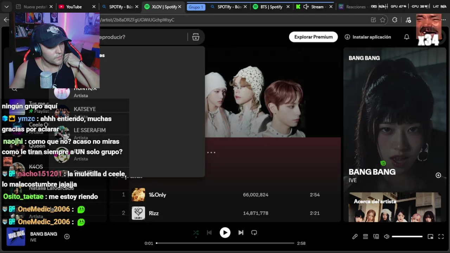Screen dimensions: 450x253
Task: Click the address bar URL text
Action: pyautogui.click(x=137, y=20)
